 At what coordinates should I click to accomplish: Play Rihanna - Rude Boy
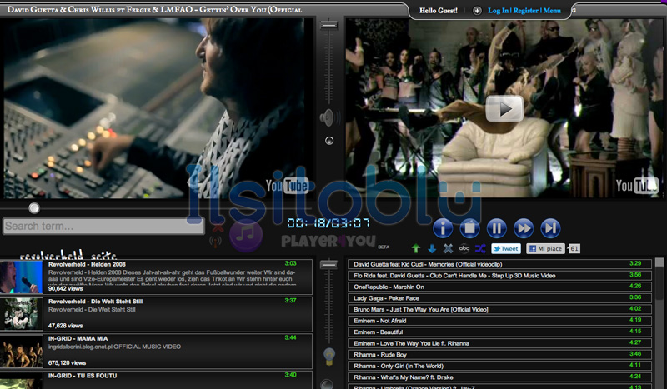coord(499,354)
